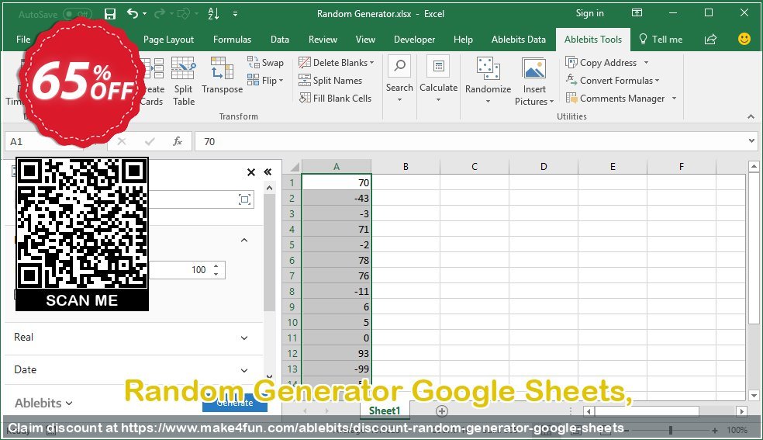Open Customize Quick Access Toolbar arrow

(235, 14)
